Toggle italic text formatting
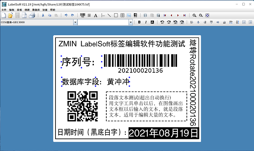Screen dimensions: 254x151 click(146, 22)
